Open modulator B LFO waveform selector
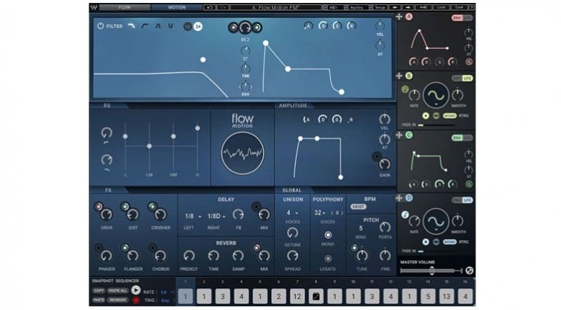561x310 pixels. [x=436, y=96]
